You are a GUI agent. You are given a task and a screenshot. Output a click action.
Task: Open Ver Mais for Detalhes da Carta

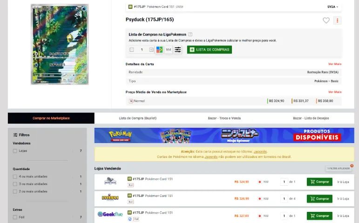point(335,64)
